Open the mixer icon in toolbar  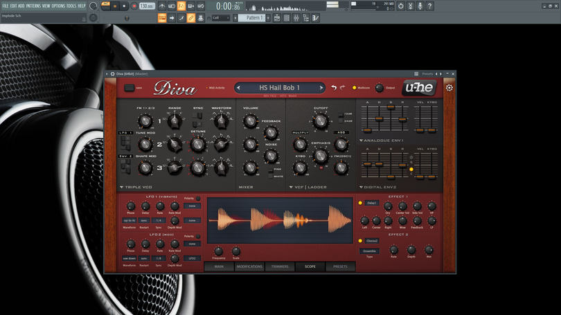pyautogui.click(x=296, y=18)
